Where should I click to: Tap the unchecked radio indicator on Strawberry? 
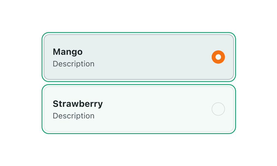coord(218,109)
